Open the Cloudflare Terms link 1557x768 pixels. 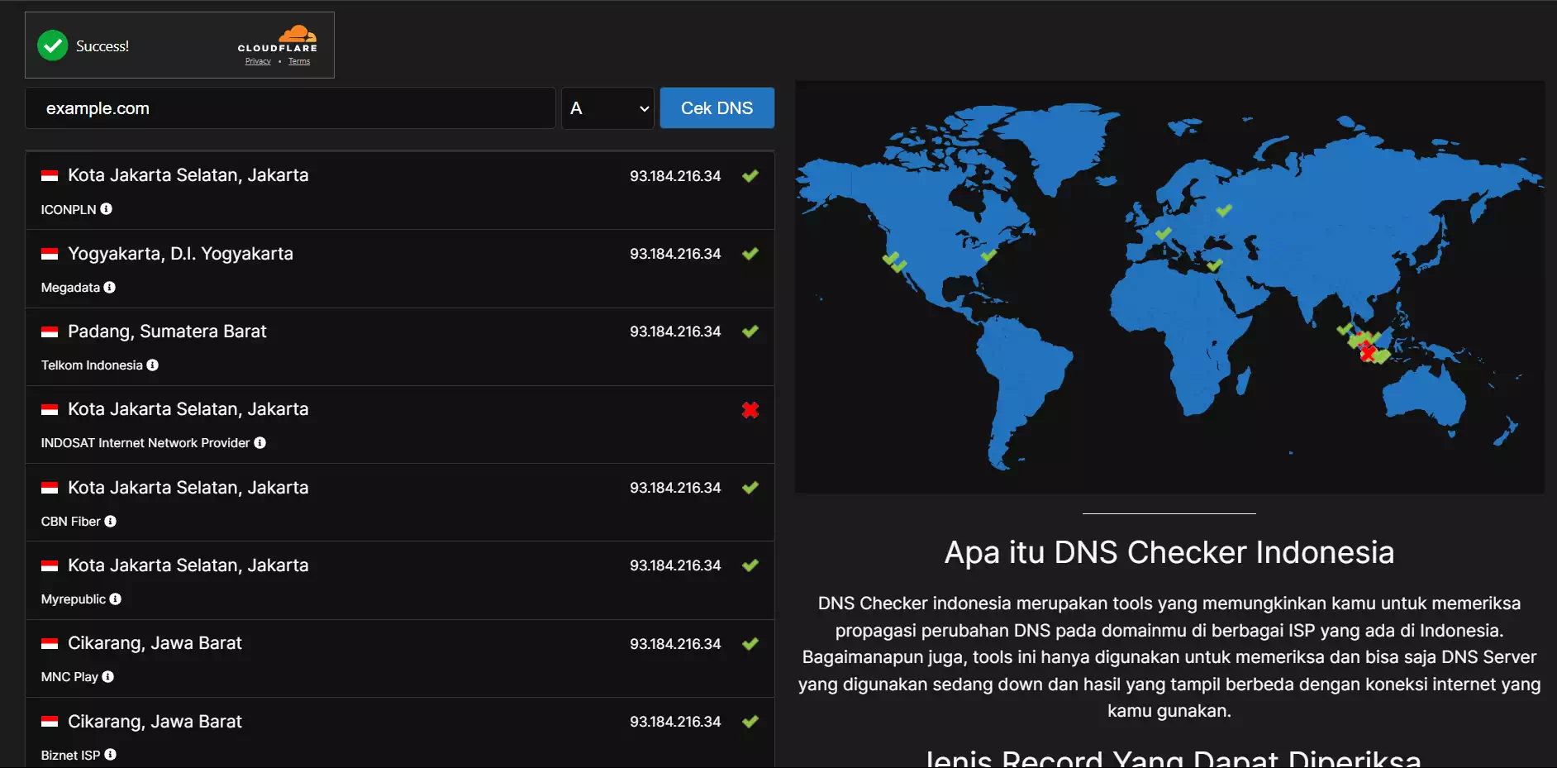coord(299,61)
